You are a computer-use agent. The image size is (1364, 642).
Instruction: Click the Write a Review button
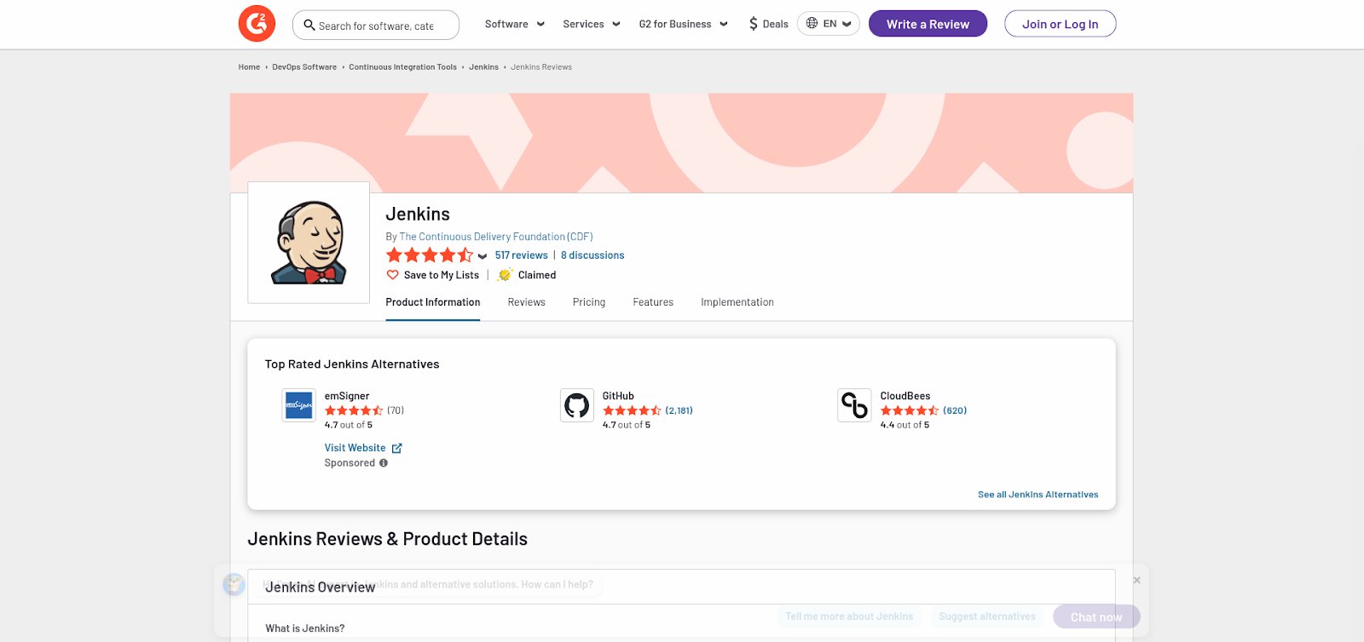[928, 24]
